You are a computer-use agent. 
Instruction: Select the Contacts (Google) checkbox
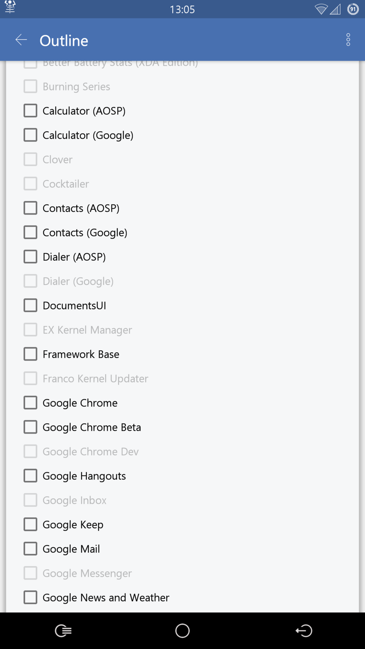pos(30,232)
